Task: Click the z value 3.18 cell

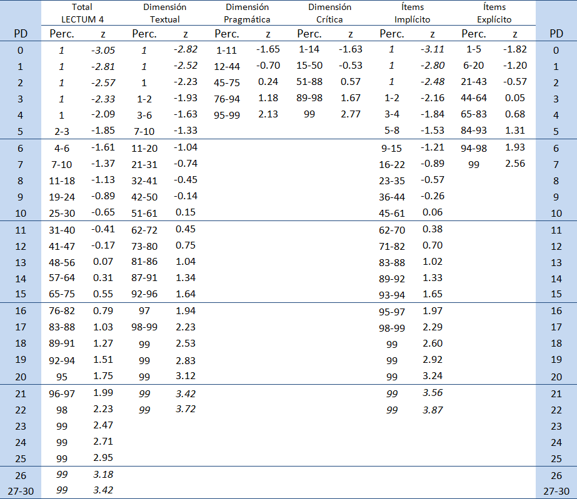Action: [103, 475]
